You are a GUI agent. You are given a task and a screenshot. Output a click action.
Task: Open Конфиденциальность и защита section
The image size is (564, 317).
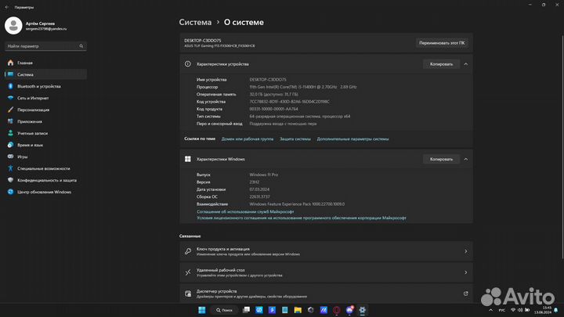point(49,180)
